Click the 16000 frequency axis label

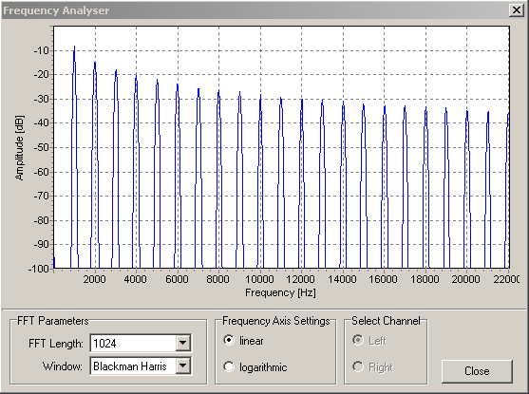384,279
